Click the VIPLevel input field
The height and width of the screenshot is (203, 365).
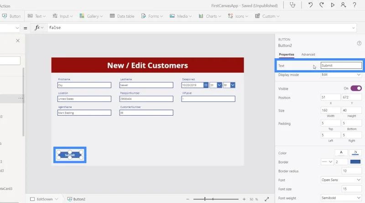(x=208, y=99)
